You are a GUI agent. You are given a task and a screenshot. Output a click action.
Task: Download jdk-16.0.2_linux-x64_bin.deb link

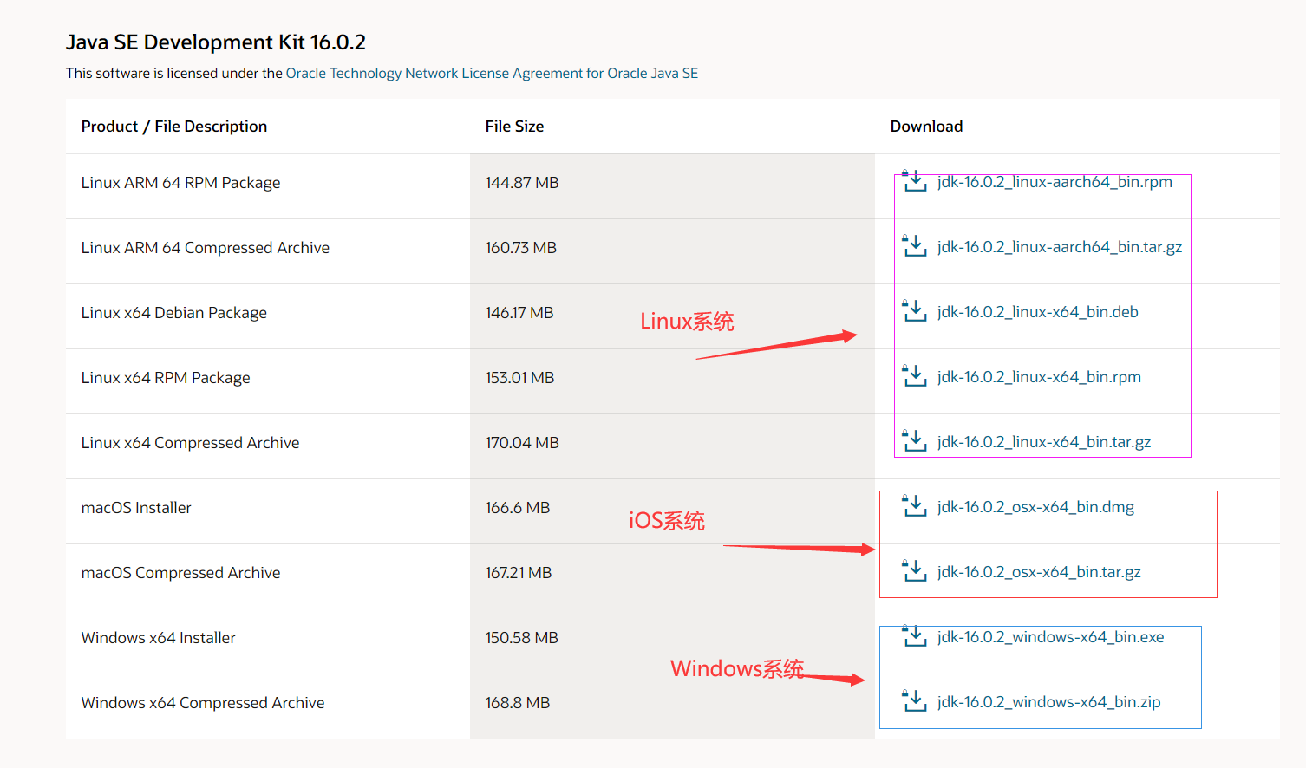[1038, 312]
